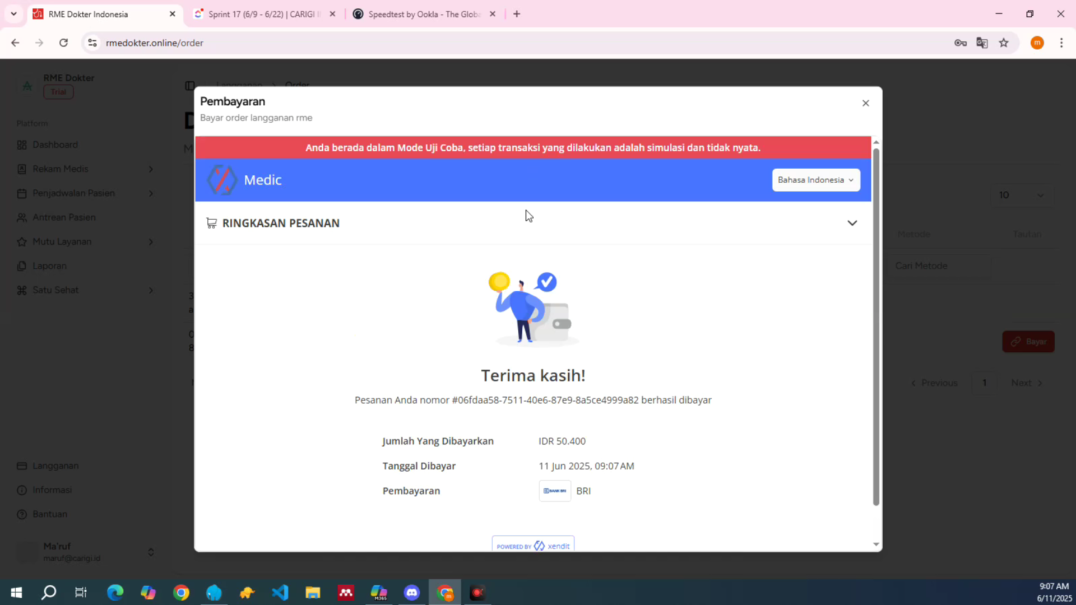Viewport: 1076px width, 605px height.
Task: Open the saved passwords key icon
Action: click(x=960, y=43)
